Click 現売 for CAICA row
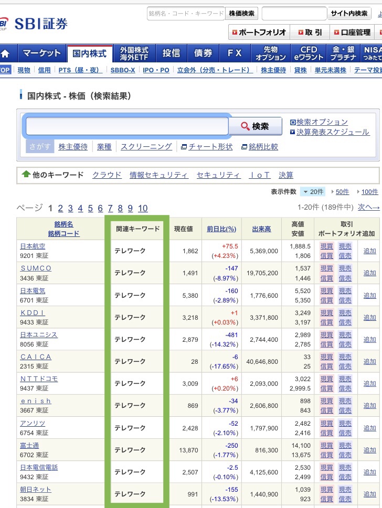Screen dimensions: 382x508 tap(345, 356)
